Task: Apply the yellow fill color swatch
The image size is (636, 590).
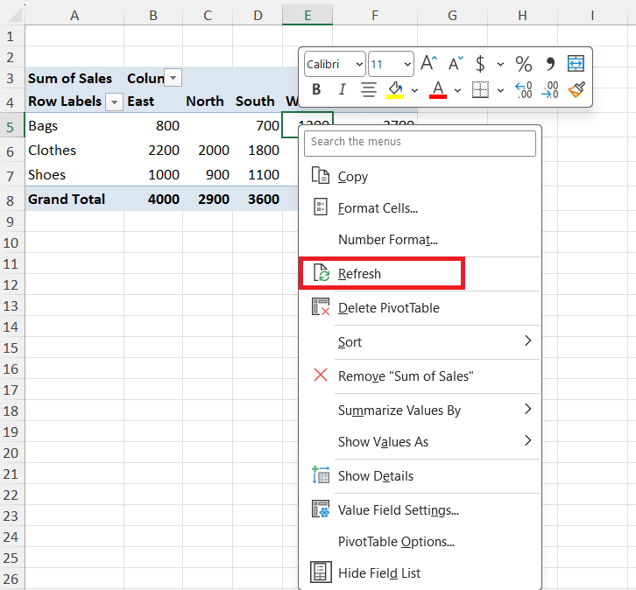Action: click(395, 89)
